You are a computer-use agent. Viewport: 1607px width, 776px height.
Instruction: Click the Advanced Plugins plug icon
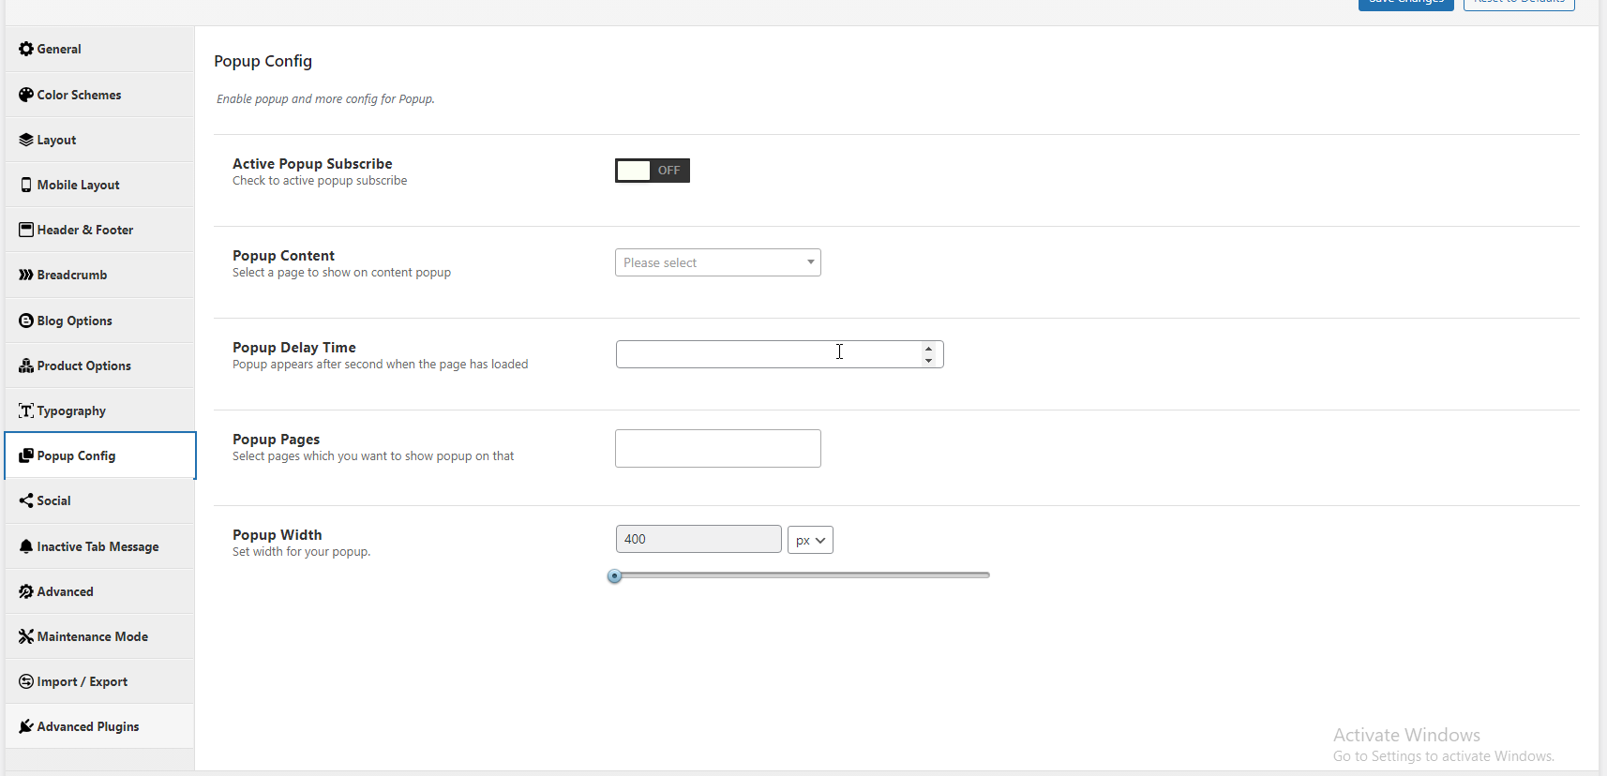tap(26, 726)
